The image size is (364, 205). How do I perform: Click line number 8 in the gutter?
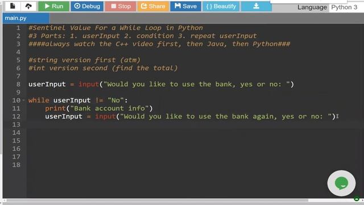point(18,84)
